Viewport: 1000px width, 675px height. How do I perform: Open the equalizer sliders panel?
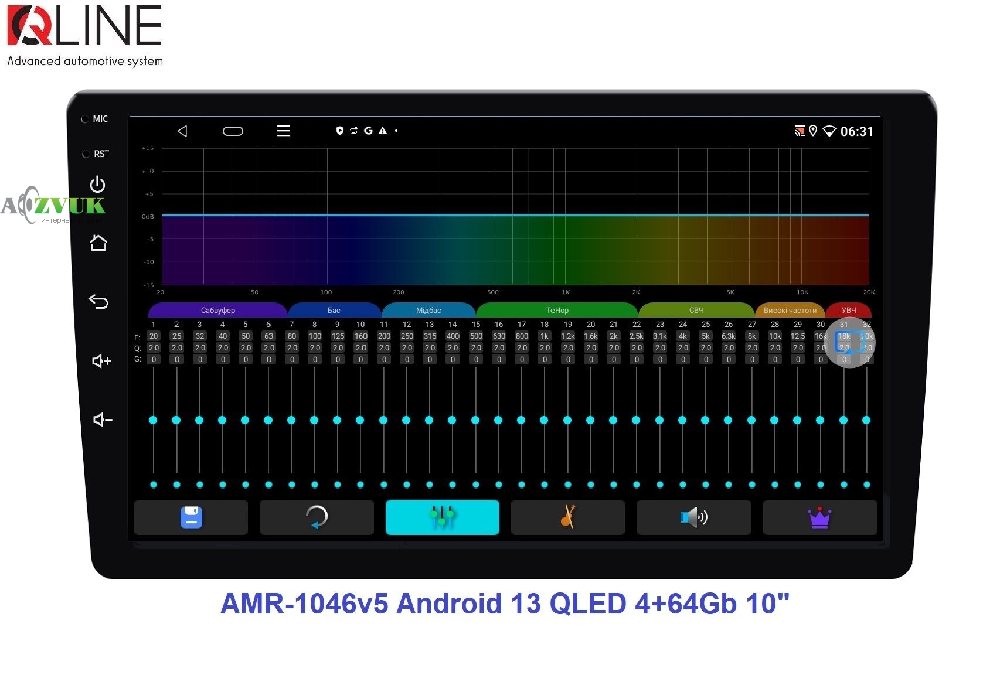442,517
